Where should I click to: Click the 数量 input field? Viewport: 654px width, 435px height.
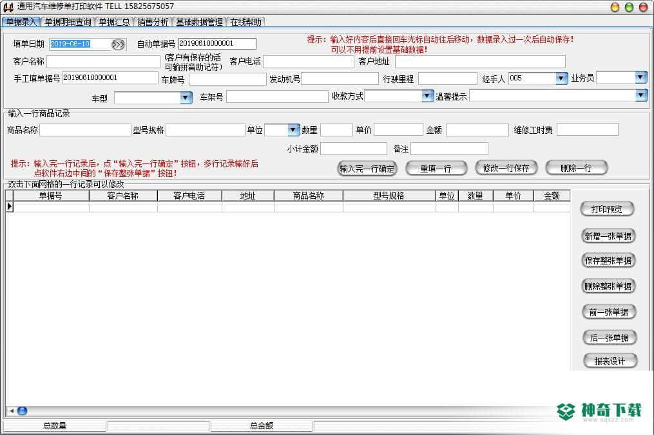point(336,129)
